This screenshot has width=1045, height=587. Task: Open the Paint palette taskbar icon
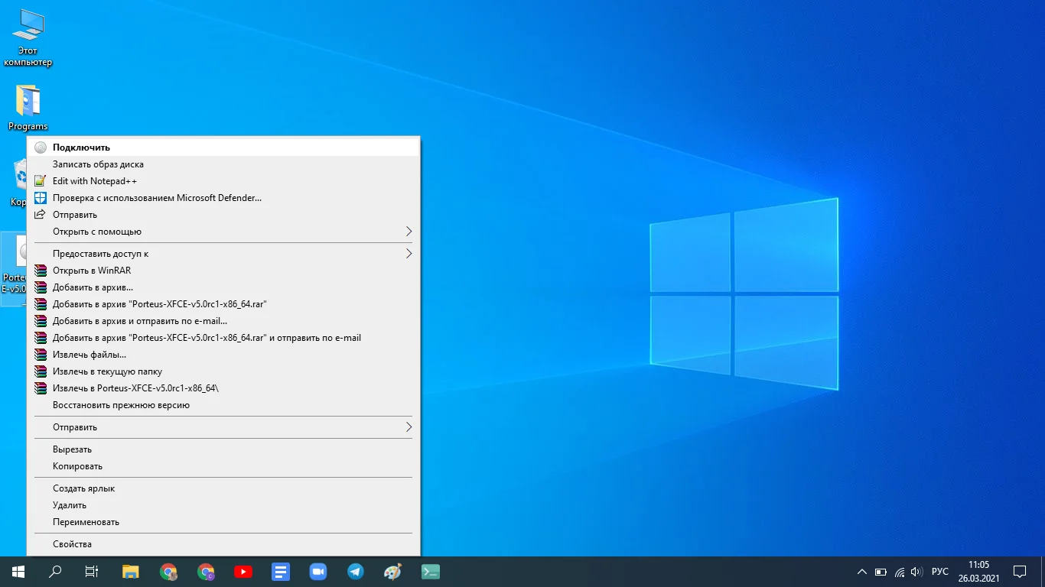[x=392, y=571]
